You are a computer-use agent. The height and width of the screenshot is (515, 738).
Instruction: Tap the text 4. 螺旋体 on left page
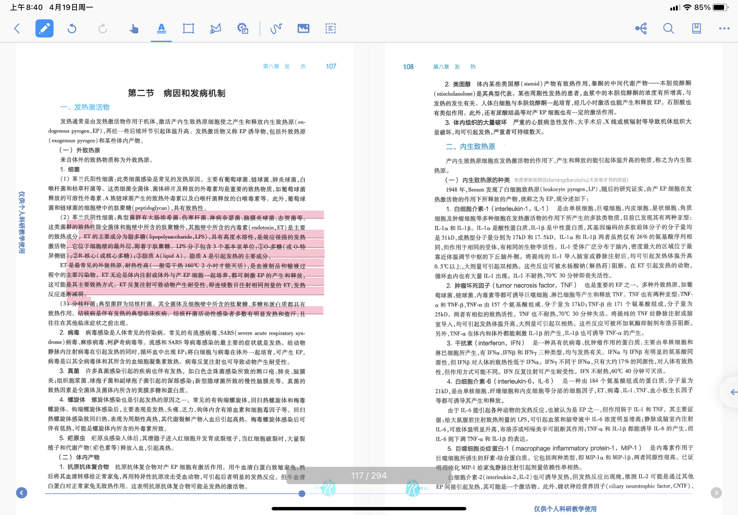tap(72, 400)
